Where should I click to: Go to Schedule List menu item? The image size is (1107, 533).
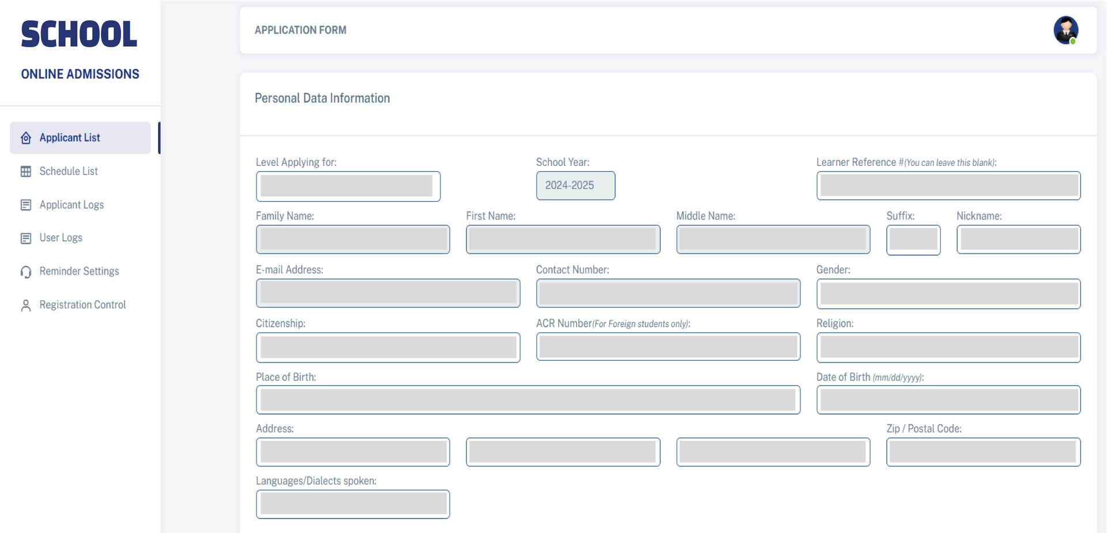click(69, 171)
